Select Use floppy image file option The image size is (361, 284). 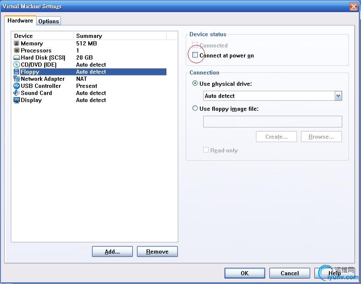[195, 108]
